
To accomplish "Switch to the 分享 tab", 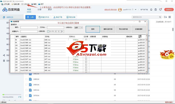I will [x=39, y=9].
